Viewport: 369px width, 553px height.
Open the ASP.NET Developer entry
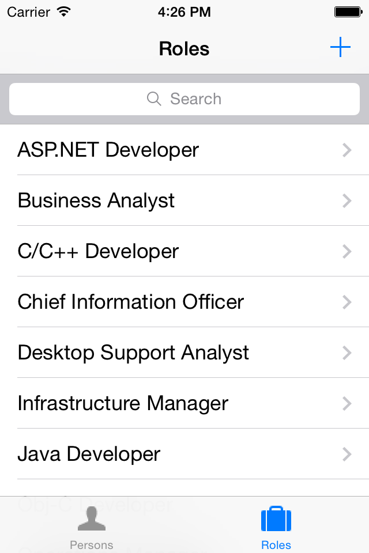click(184, 150)
